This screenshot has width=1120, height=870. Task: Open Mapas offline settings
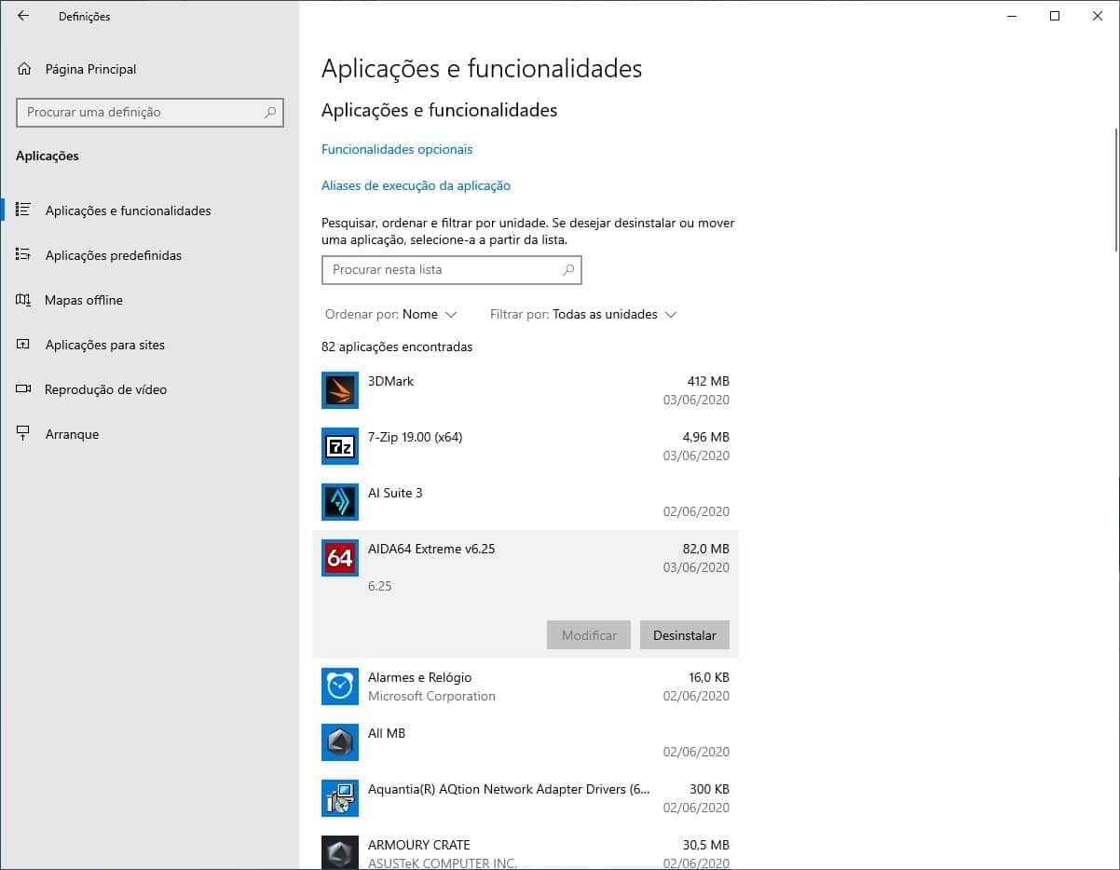coord(84,300)
